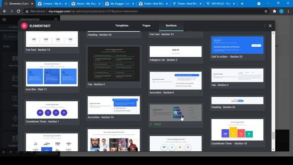
Task: Pick the Countdown Timer - Section 1 preview
Action: 52,110
